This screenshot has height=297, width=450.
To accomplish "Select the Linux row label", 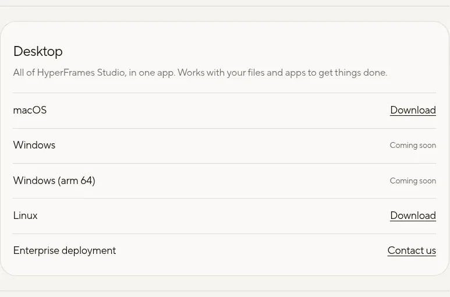I will 25,215.
